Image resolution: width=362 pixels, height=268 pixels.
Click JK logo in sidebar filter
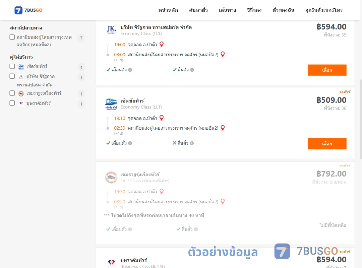point(21,76)
